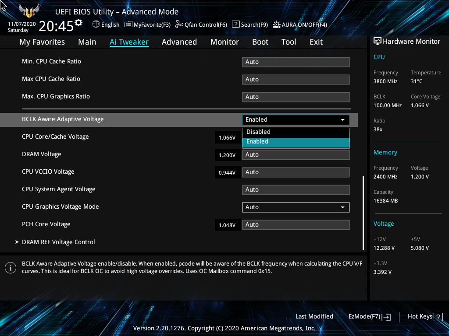Image resolution: width=449 pixels, height=336 pixels.
Task: Click the Hardware Monitor screen icon
Action: coord(378,42)
